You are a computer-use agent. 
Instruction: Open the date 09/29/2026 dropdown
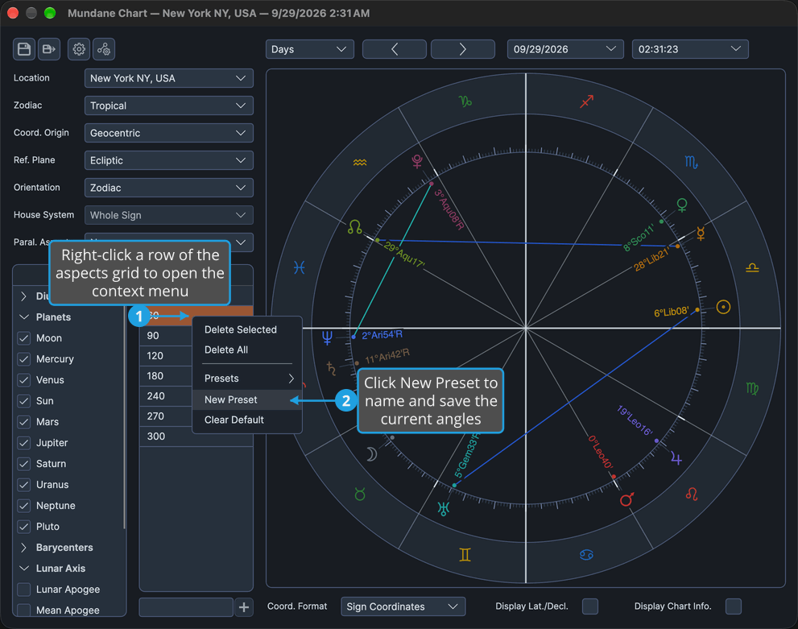[565, 49]
